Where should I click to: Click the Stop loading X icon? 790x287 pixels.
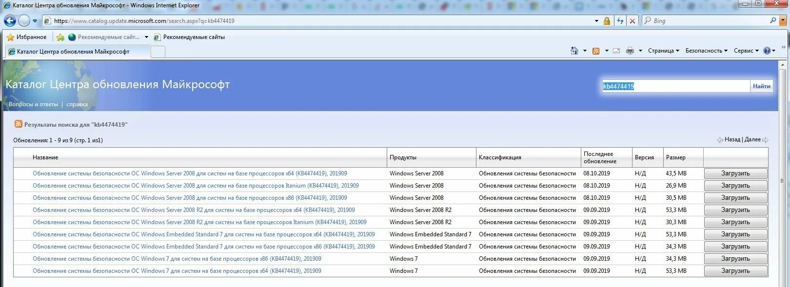click(x=632, y=21)
